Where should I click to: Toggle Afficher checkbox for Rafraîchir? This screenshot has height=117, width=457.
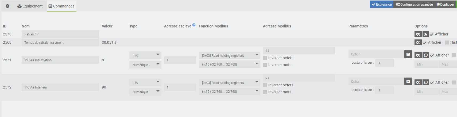pyautogui.click(x=432, y=34)
